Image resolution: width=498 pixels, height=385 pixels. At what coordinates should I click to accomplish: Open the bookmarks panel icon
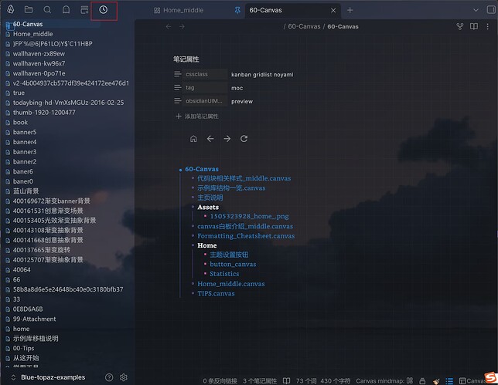tap(66, 10)
